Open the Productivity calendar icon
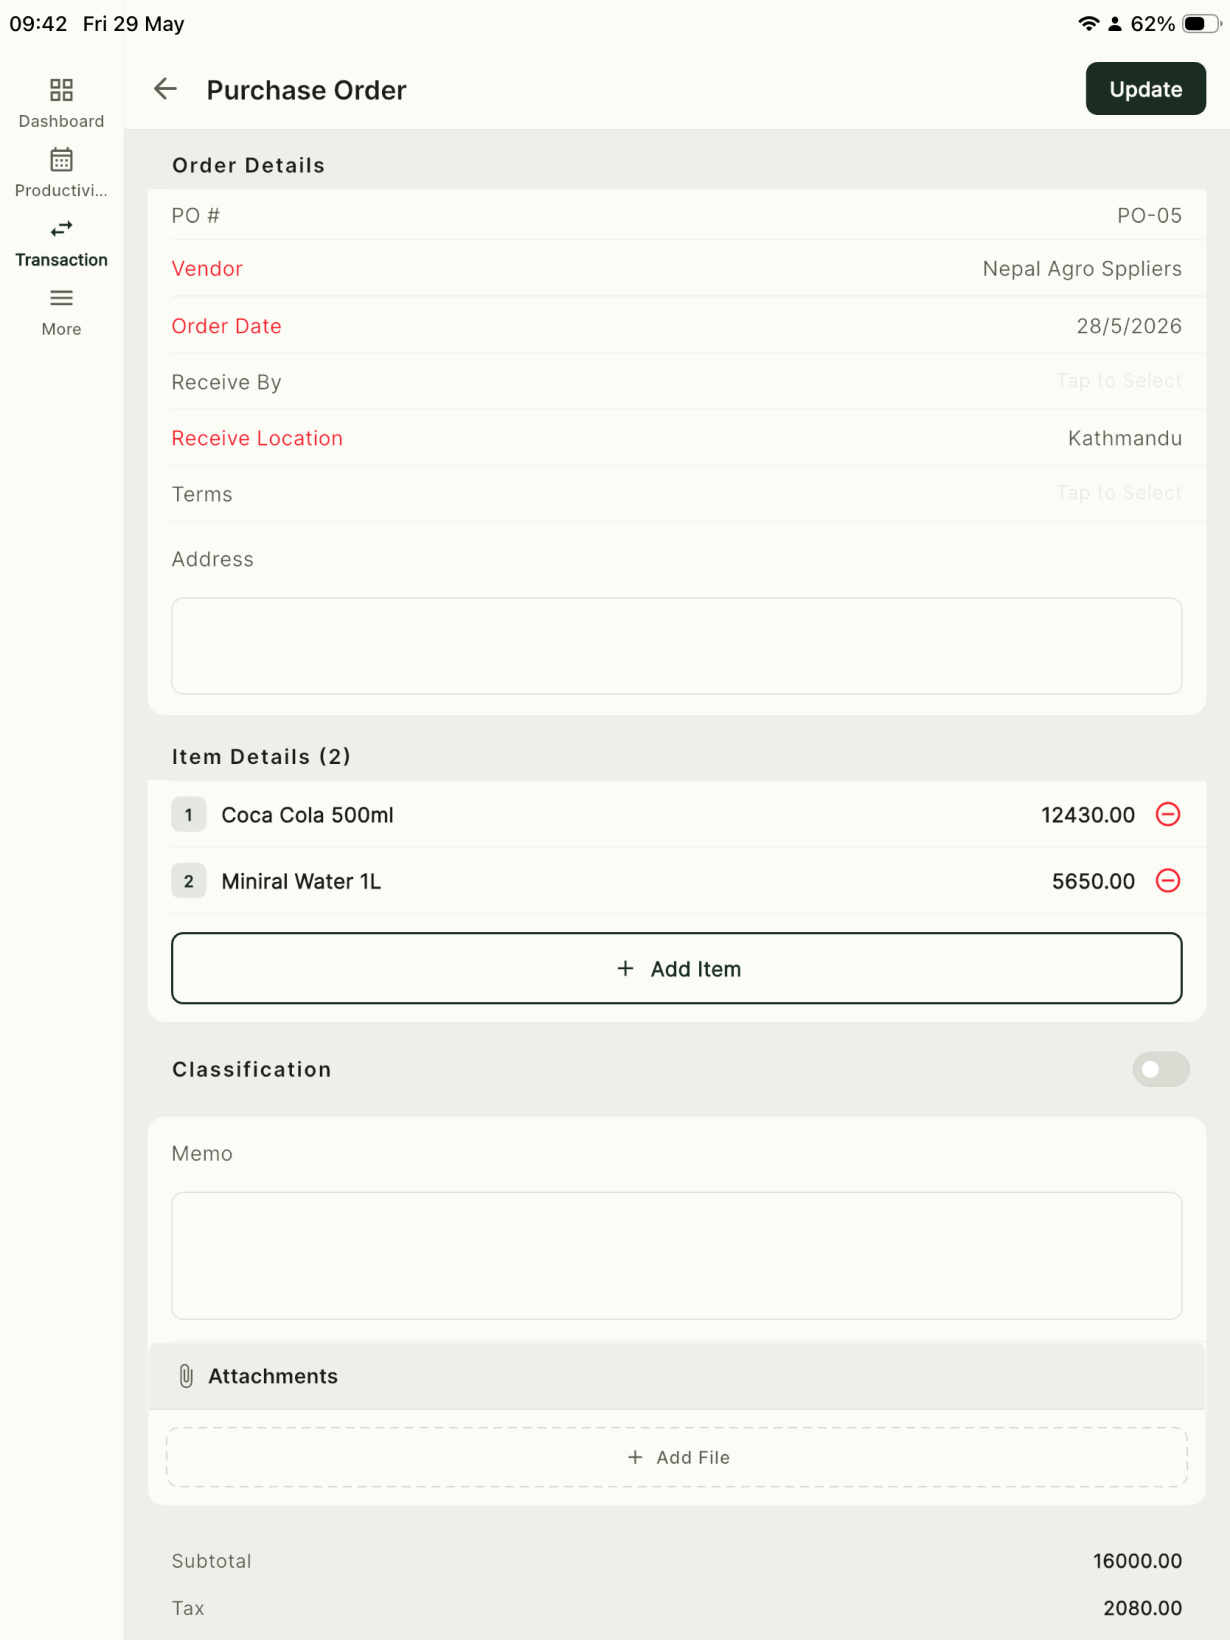Screen dimensions: 1230x1640 pyautogui.click(x=61, y=159)
